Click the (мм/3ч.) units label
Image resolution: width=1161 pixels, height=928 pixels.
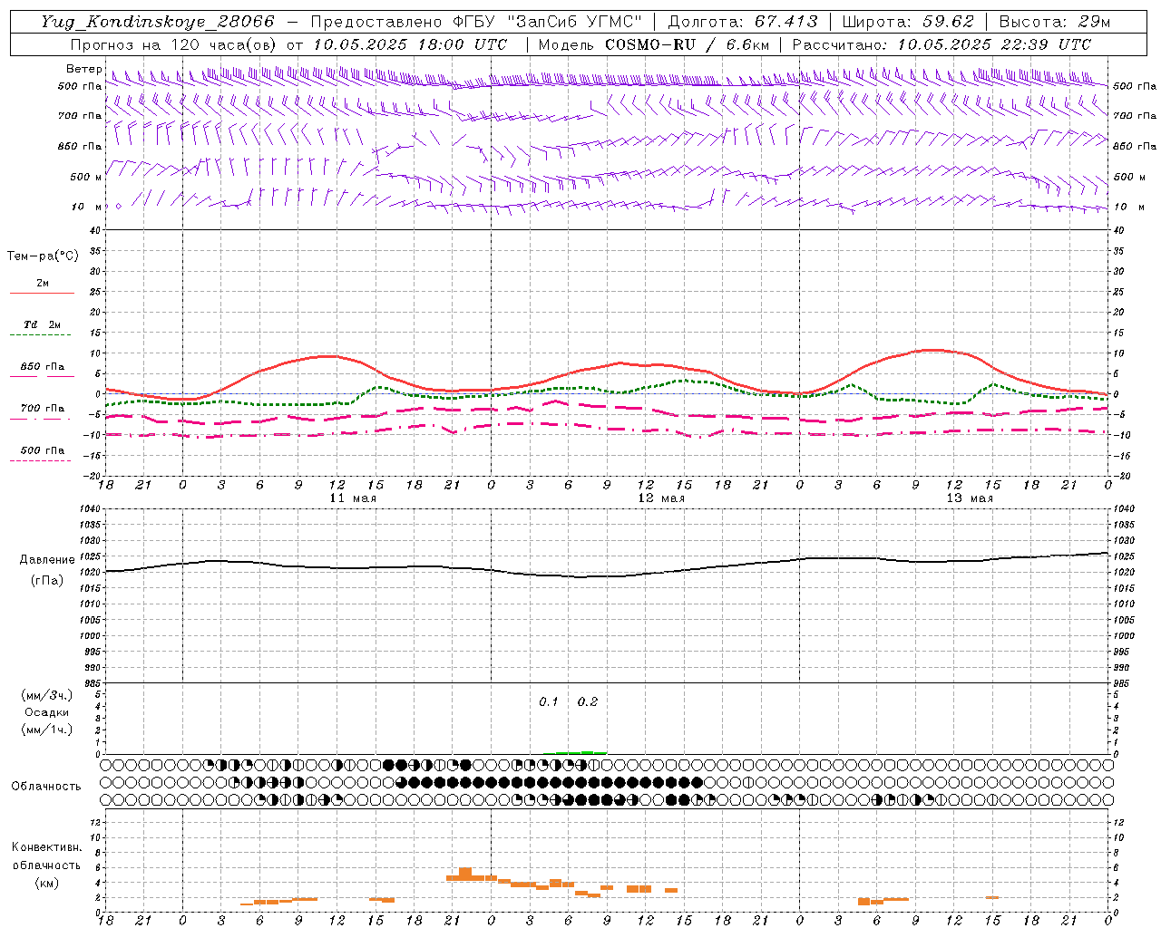pyautogui.click(x=46, y=695)
